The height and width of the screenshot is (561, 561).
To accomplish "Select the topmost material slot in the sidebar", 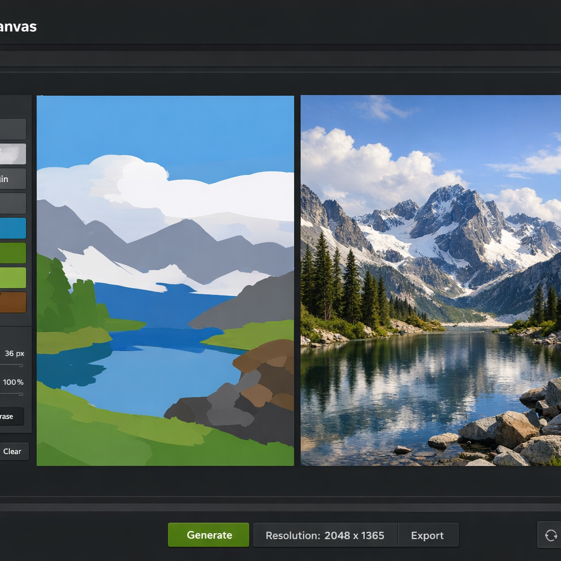I will click(11, 129).
